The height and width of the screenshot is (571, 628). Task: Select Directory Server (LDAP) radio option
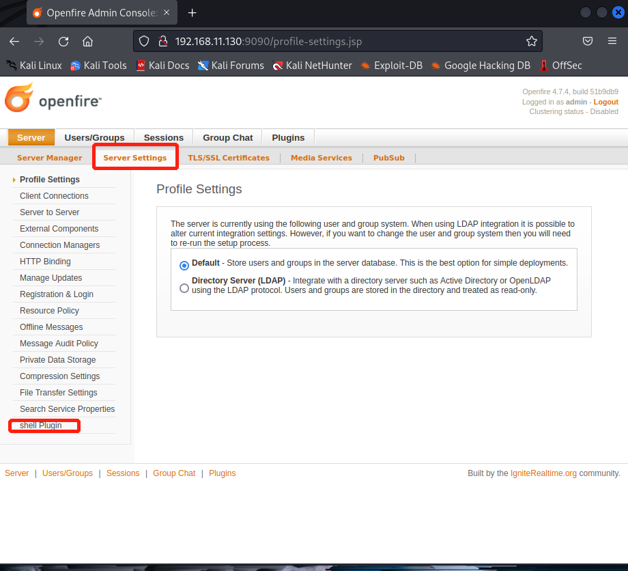[184, 288]
